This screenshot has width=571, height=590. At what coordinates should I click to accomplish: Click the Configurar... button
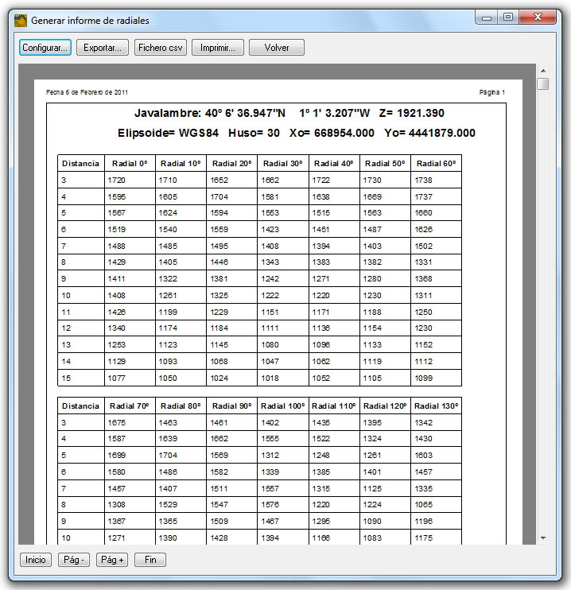tap(45, 48)
